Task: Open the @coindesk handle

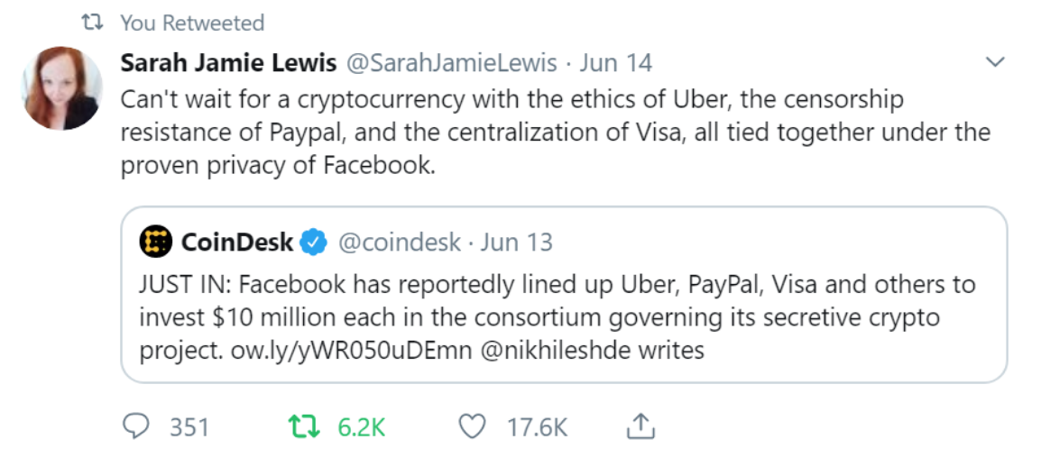Action: (x=398, y=242)
